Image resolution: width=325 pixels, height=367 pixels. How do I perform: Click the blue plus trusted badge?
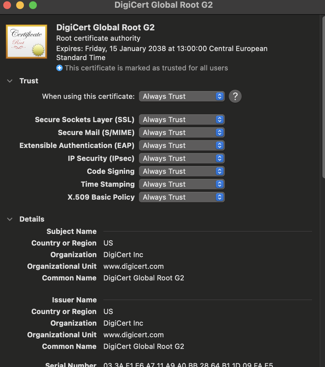pyautogui.click(x=59, y=68)
